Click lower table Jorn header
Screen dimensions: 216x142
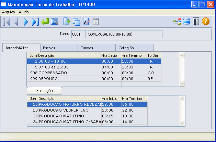coord(33,99)
